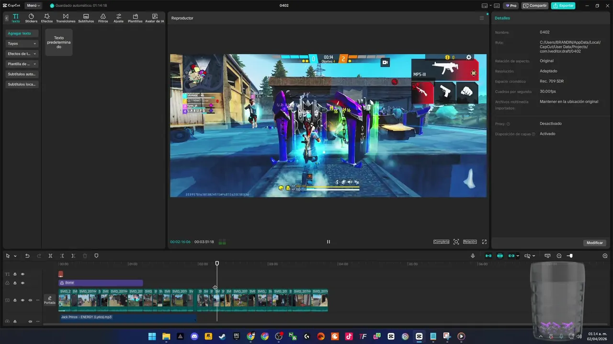
Task: Click the Compartir button
Action: (535, 6)
